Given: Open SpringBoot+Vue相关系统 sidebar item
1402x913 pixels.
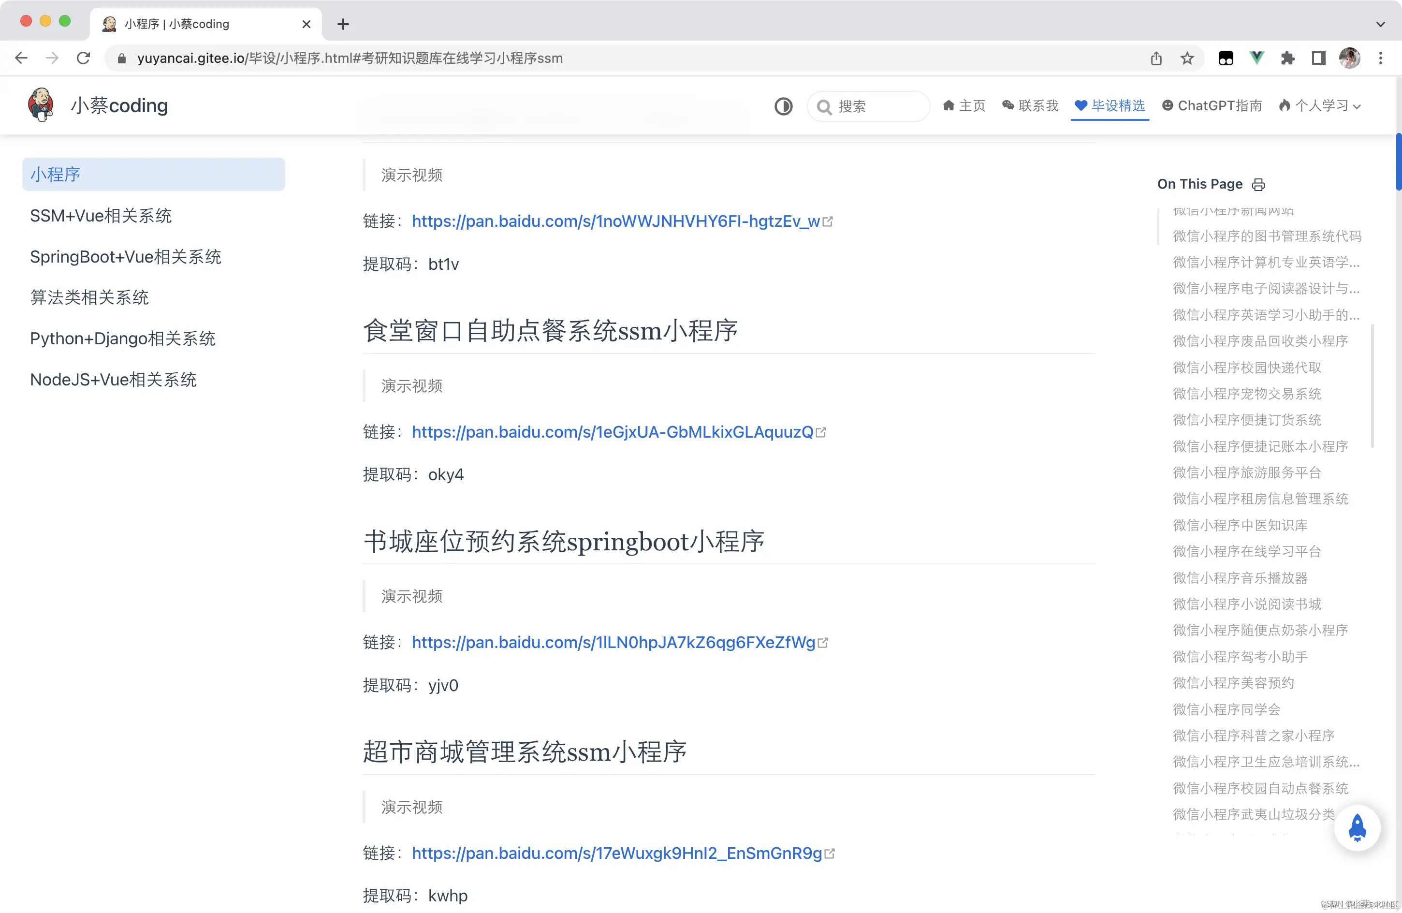Looking at the screenshot, I should point(126,257).
